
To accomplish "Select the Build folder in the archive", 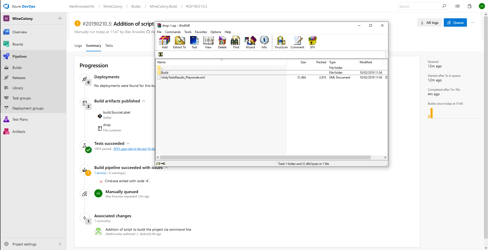I will point(165,73).
